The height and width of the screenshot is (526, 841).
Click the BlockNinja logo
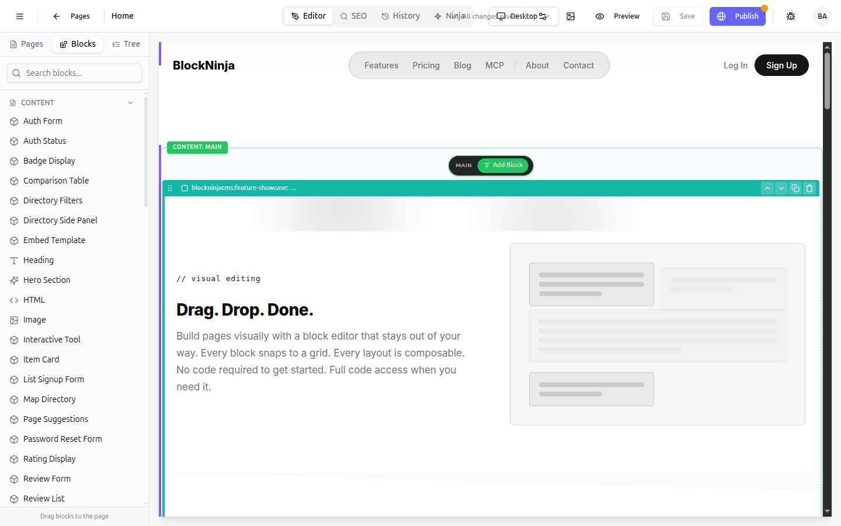tap(204, 65)
